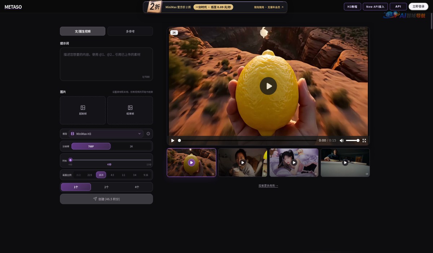Open the video in fullscreen mode

[364, 141]
